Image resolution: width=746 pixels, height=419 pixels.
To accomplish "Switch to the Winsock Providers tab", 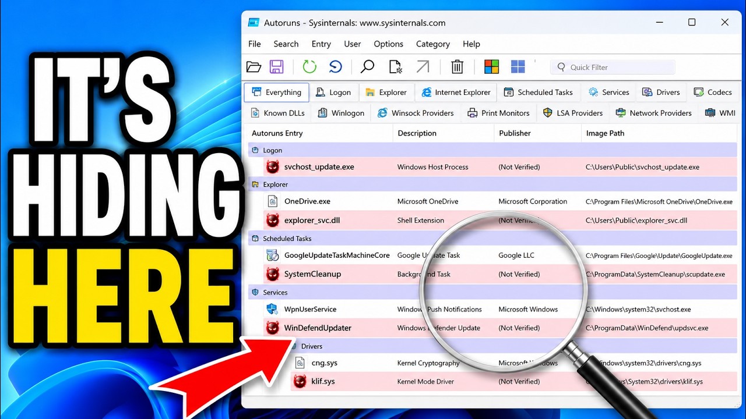I will pos(416,113).
